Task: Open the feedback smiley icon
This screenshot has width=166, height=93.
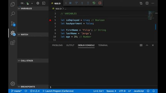Action: click(x=148, y=91)
